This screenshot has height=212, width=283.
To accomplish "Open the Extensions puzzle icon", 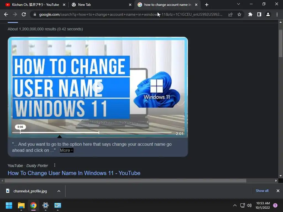I will point(250,14).
